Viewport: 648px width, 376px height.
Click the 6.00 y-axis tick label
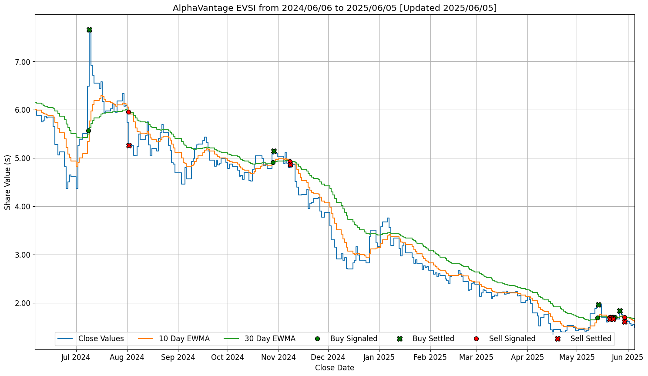pyautogui.click(x=23, y=110)
